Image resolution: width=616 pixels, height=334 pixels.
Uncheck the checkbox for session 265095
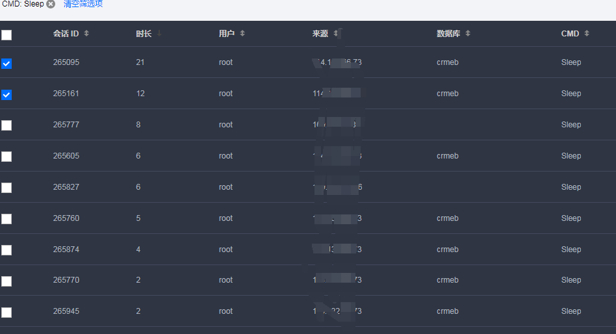coord(6,64)
